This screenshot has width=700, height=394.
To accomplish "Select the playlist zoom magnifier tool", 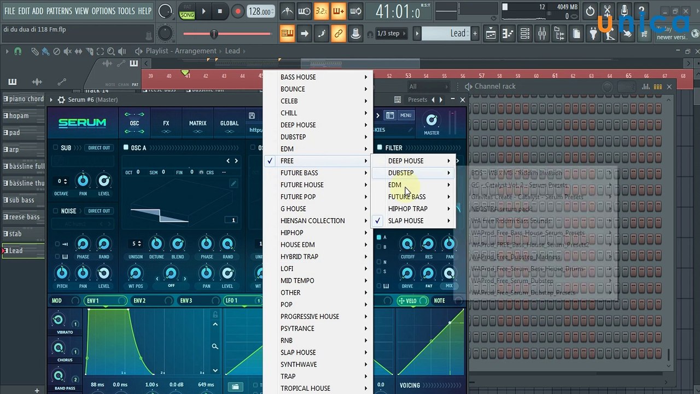I will (x=111, y=51).
